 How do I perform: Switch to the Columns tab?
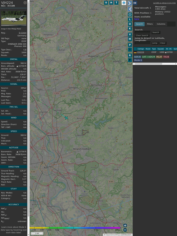point(161,24)
